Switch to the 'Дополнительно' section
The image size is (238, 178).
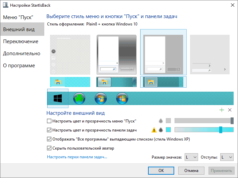tap(22, 54)
